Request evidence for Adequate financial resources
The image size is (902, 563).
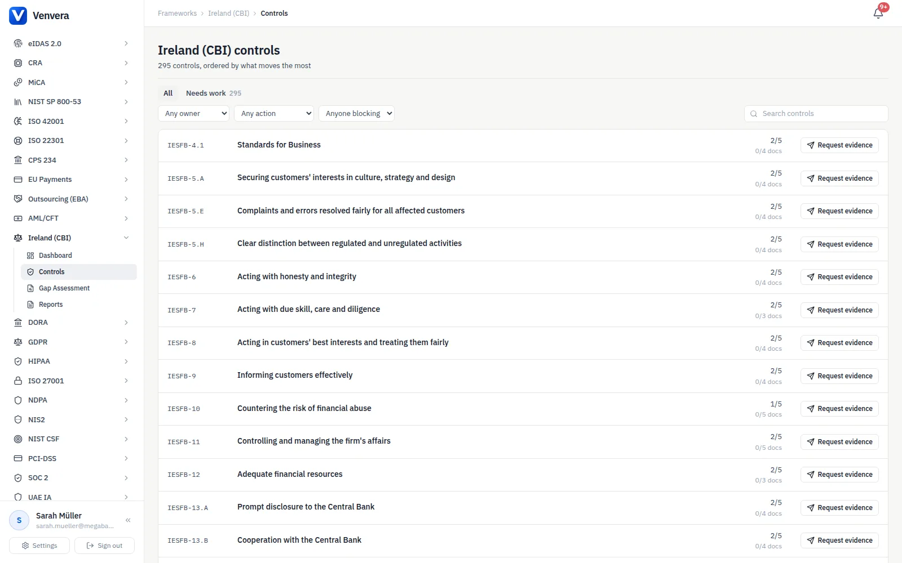[839, 475]
